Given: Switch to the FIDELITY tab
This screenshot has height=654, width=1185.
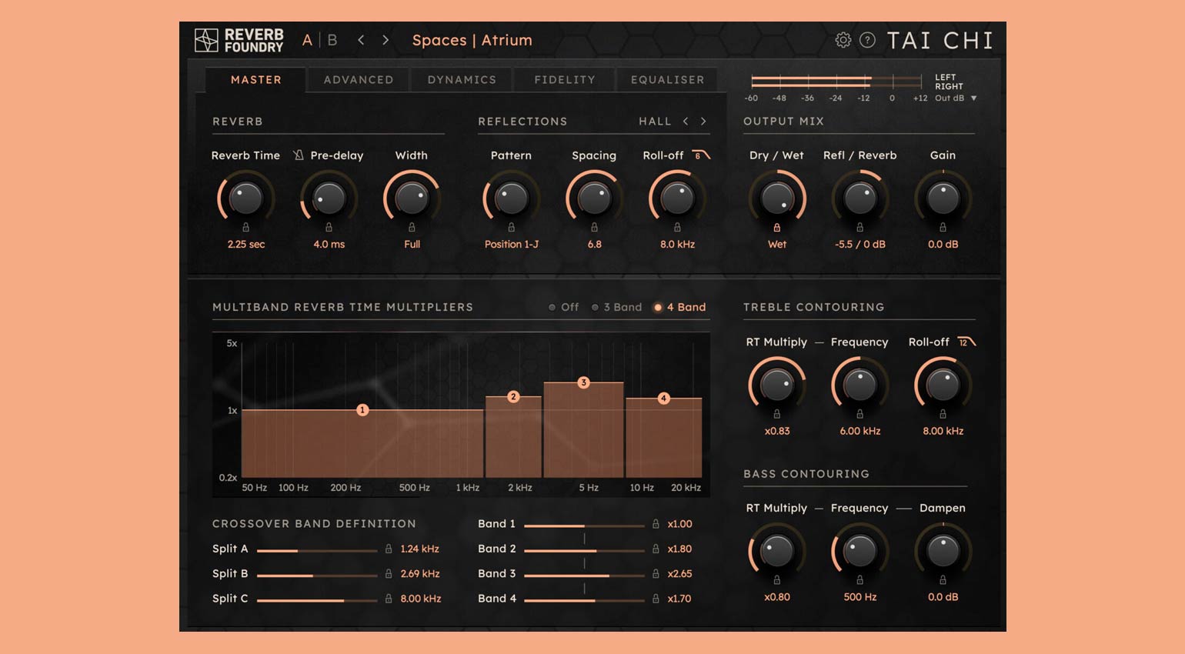Looking at the screenshot, I should click(x=565, y=80).
